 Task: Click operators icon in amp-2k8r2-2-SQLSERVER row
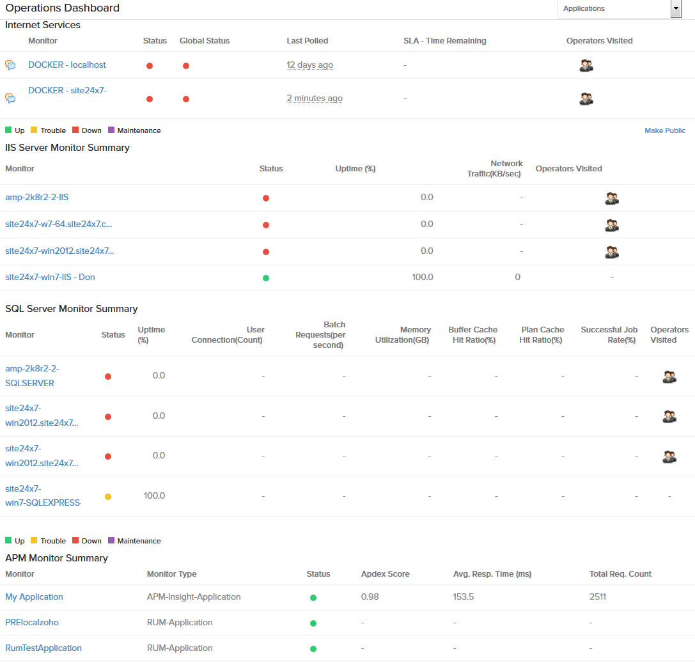click(x=669, y=377)
